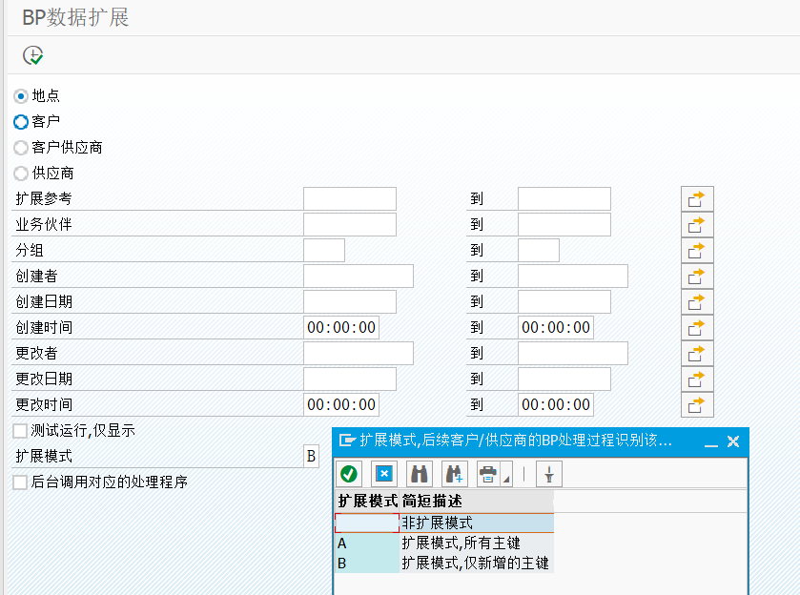Click the A key cell in list
800x595 pixels.
(x=367, y=543)
